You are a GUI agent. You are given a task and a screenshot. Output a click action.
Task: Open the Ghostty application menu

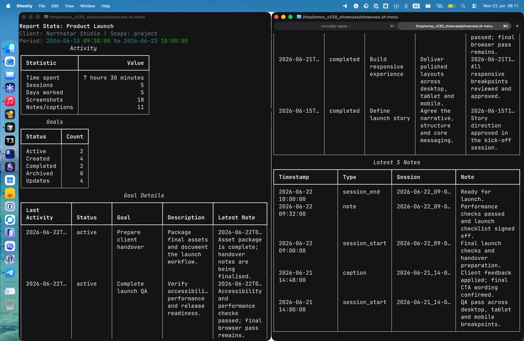[x=25, y=5]
